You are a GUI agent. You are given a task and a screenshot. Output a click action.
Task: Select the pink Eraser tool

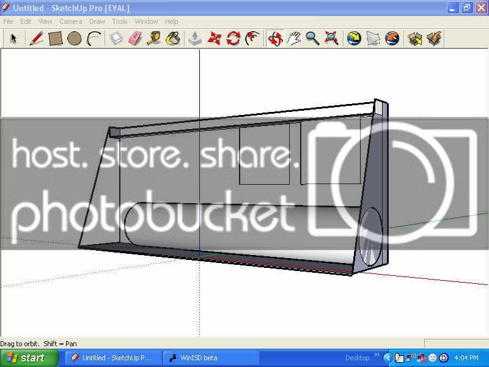[x=135, y=39]
